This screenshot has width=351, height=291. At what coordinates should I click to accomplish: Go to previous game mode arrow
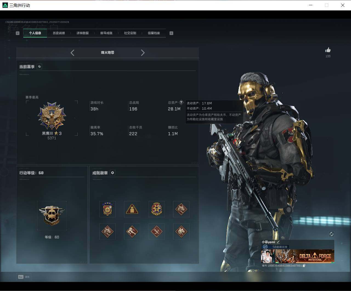72,53
